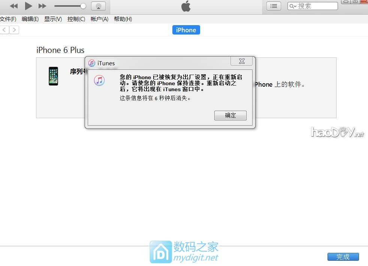Click into the 搜索 search field
This screenshot has width=368, height=266.
tap(317, 6)
